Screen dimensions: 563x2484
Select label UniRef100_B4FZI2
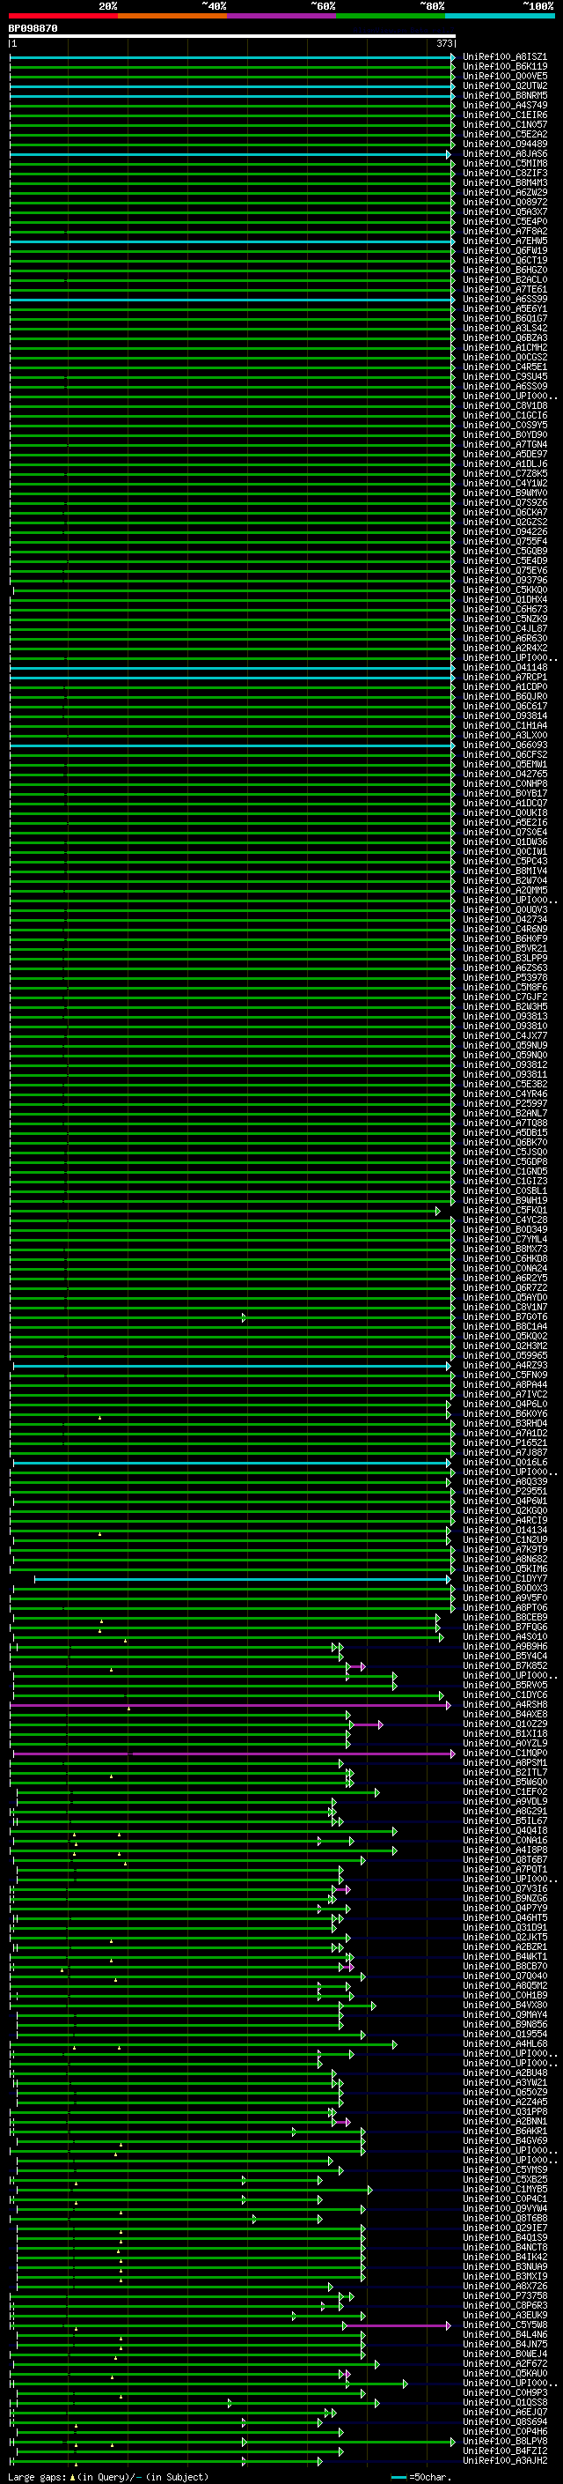coord(505,2452)
